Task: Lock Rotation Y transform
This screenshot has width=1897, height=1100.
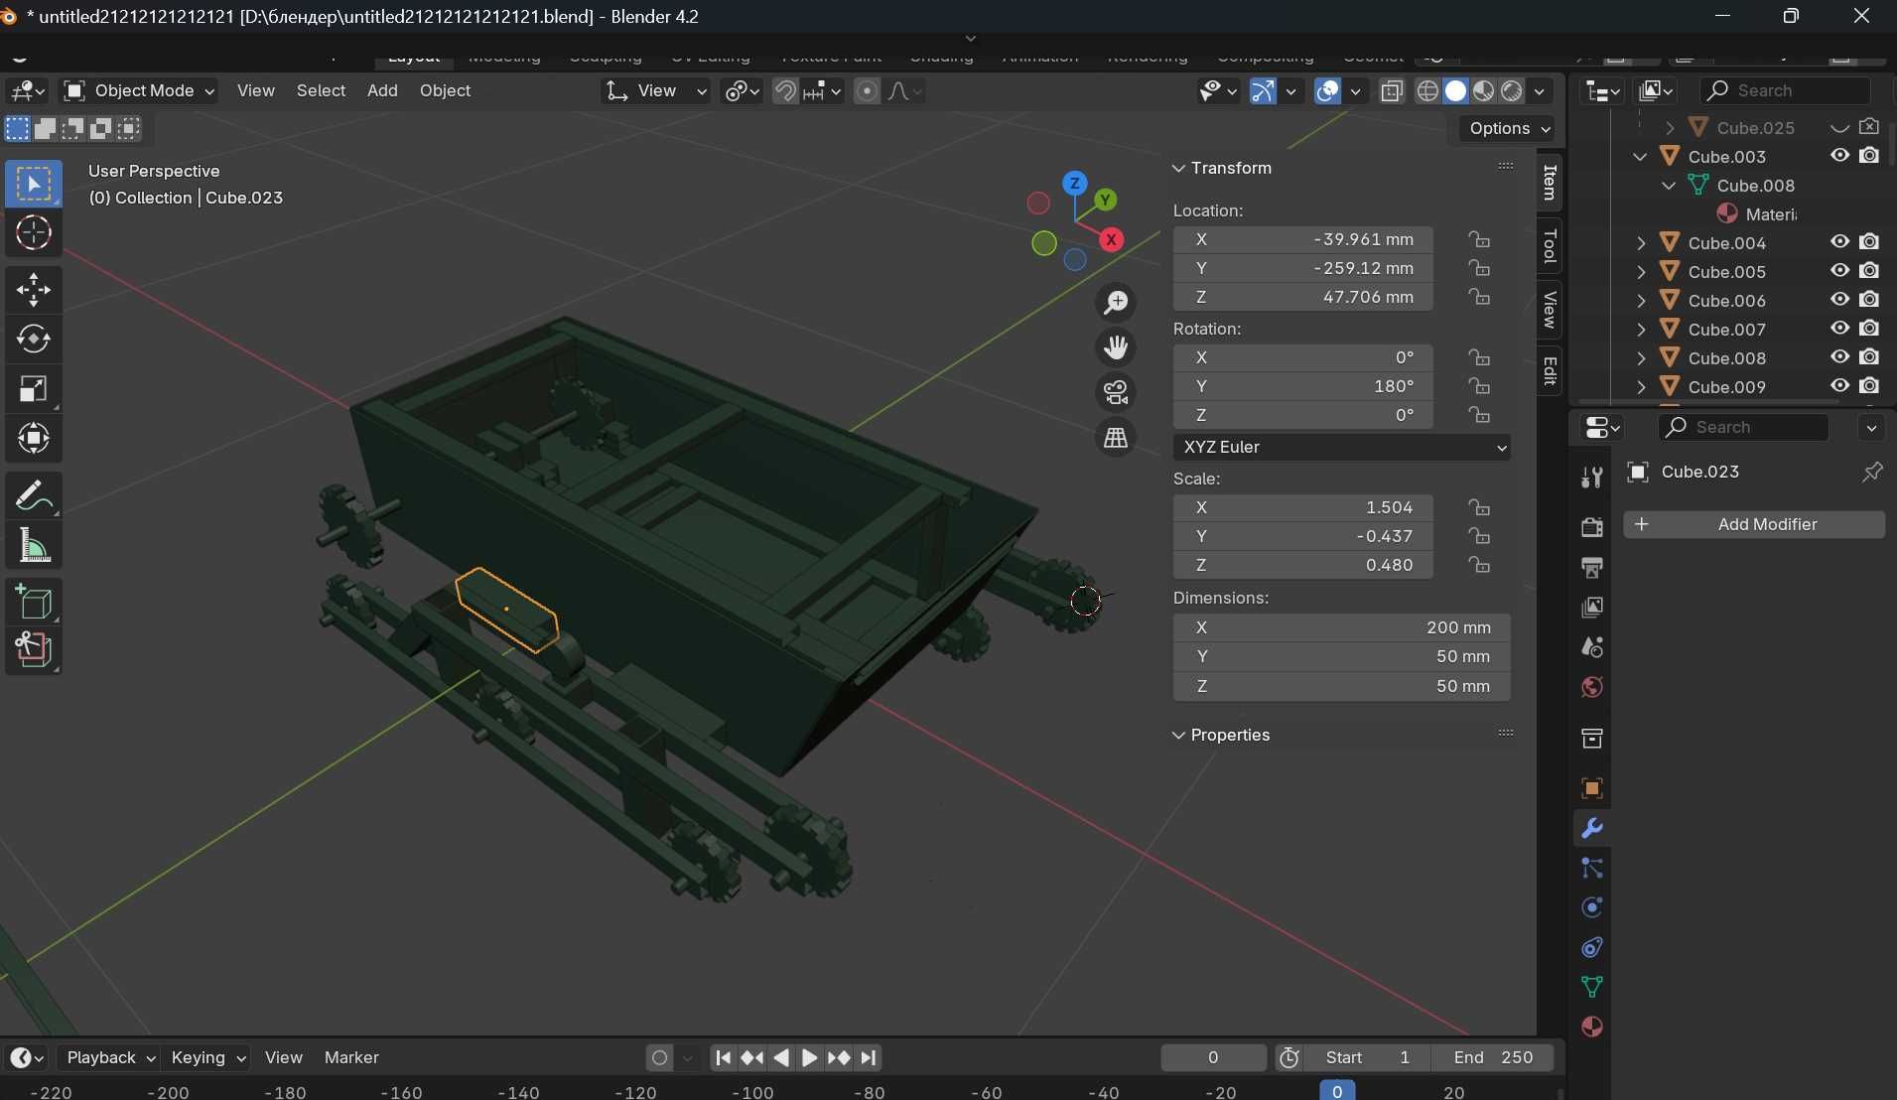Action: coord(1480,386)
